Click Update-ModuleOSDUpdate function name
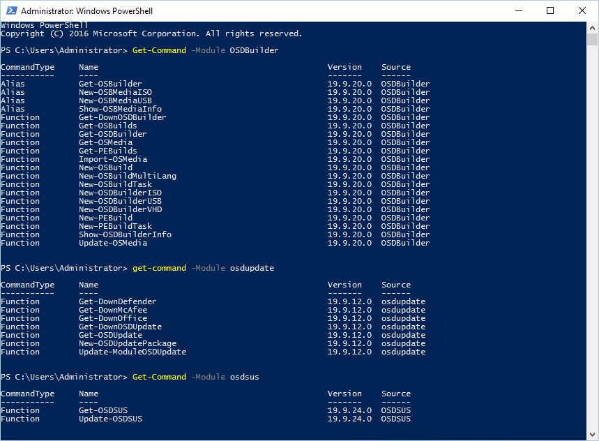 click(132, 352)
